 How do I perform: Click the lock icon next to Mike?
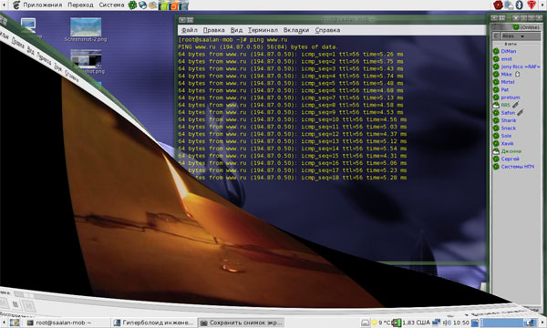click(x=517, y=74)
